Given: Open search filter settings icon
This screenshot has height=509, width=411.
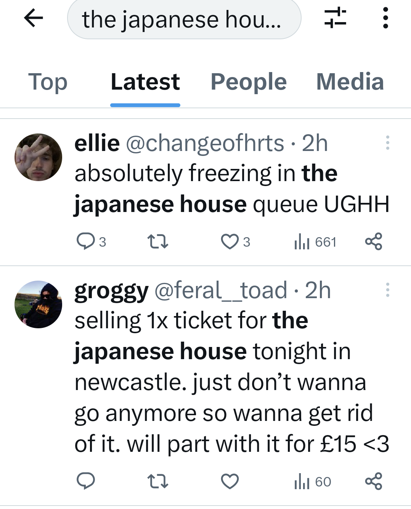Looking at the screenshot, I should point(335,18).
